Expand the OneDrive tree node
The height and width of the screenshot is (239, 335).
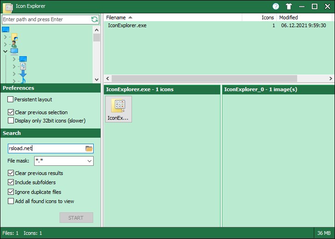coord(6,37)
